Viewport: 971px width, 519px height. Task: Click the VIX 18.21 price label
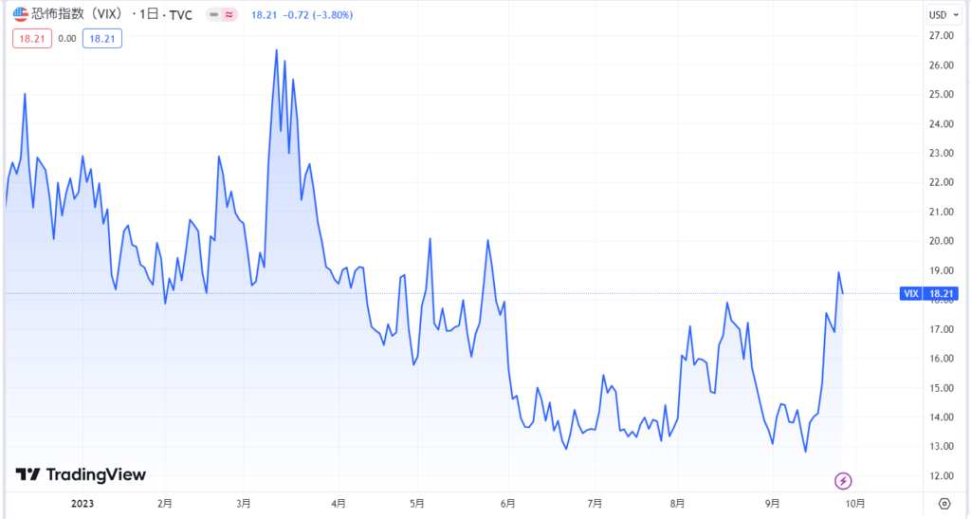click(x=929, y=293)
